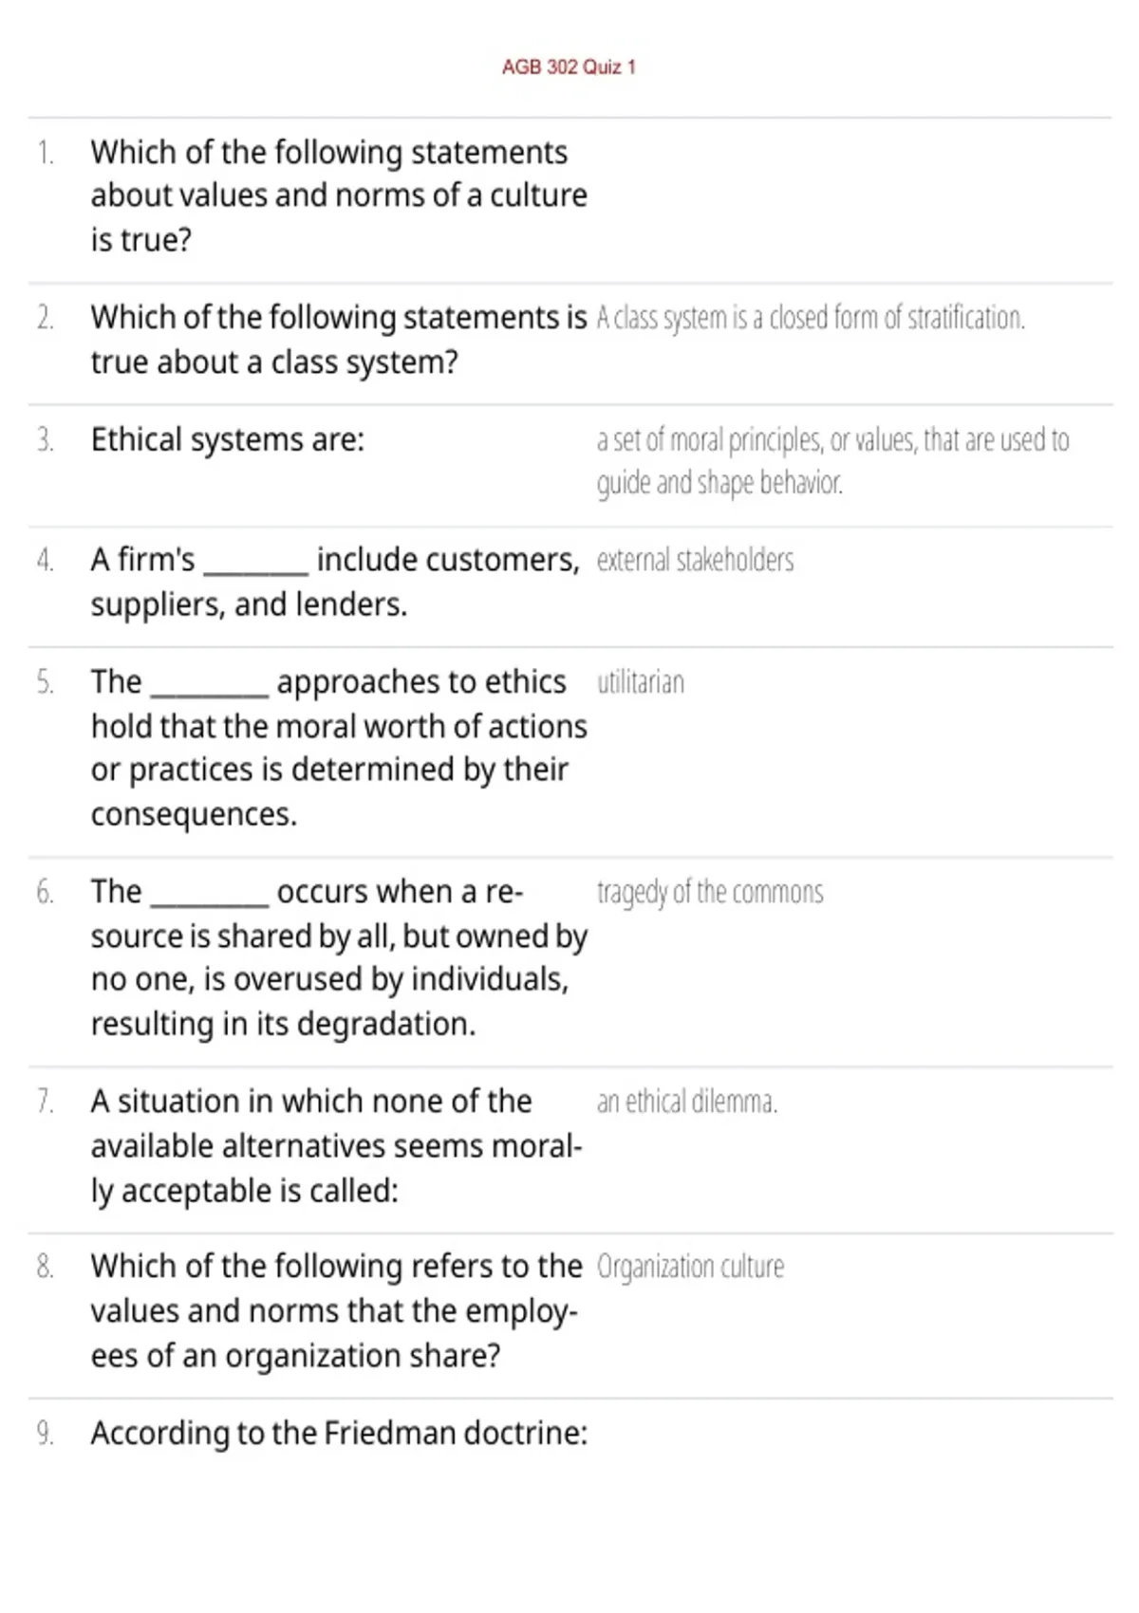This screenshot has height=1613, width=1139.
Task: Click the number 9 list marker
Action: pos(45,1433)
